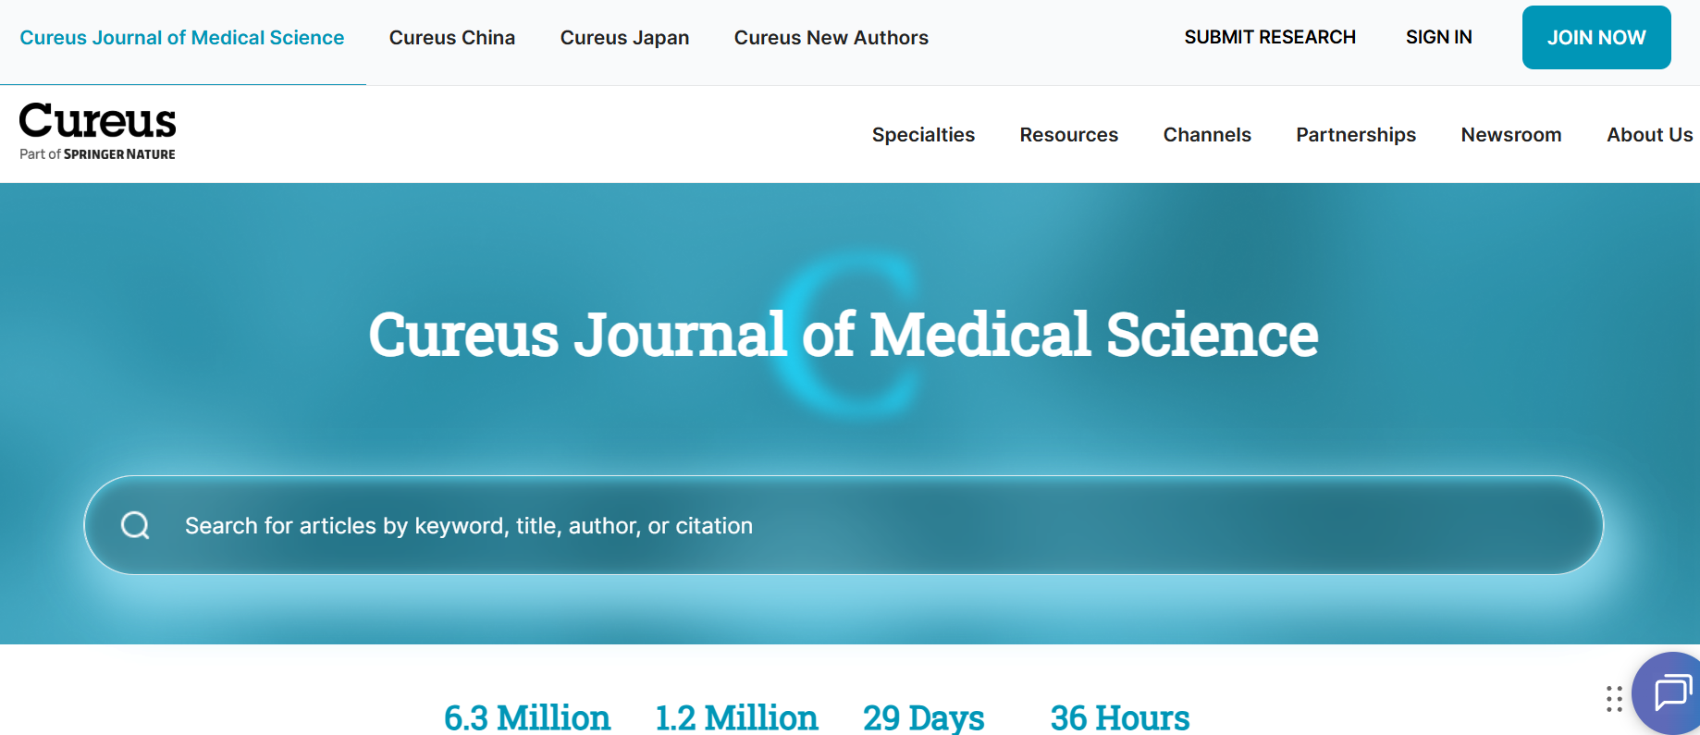This screenshot has height=735, width=1700.
Task: Click the chat widget drag handle dots
Action: tap(1614, 699)
